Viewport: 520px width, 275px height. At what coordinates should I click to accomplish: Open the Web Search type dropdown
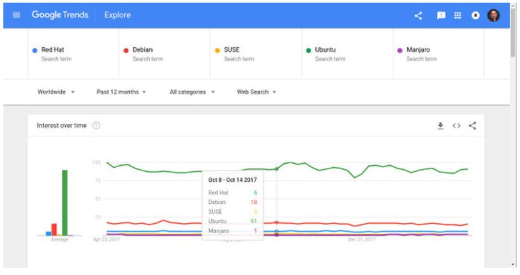point(257,92)
